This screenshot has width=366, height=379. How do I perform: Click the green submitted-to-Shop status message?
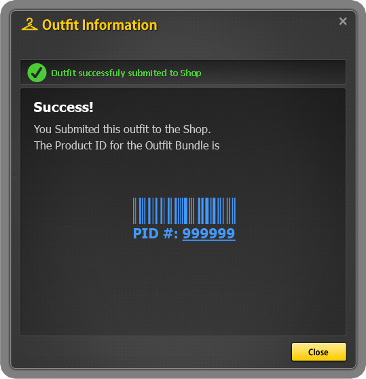(x=126, y=73)
